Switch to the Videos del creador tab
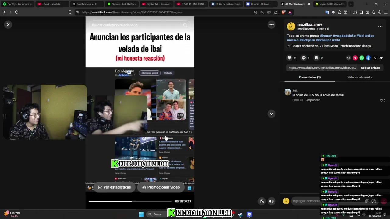The image size is (390, 219). coord(360,77)
